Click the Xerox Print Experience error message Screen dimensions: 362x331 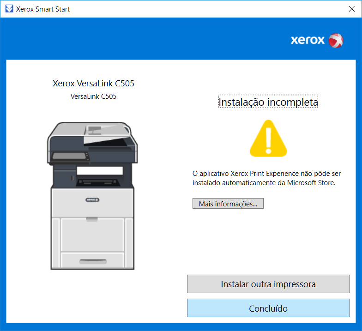(266, 178)
